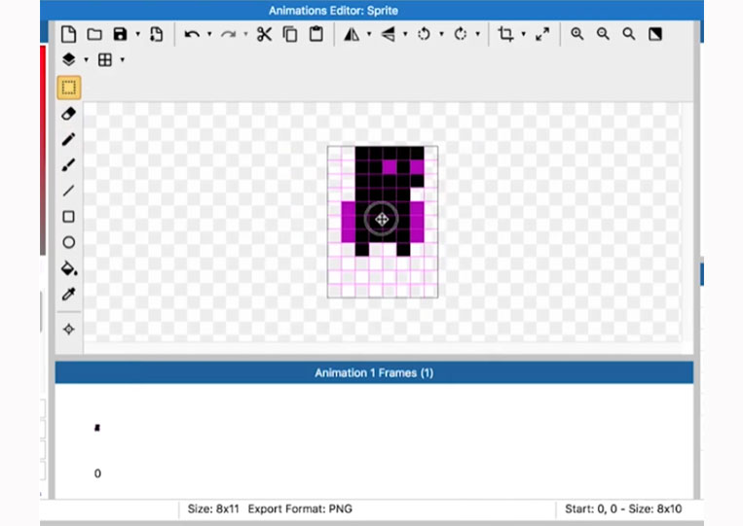Paste from the clipboard icon
The width and height of the screenshot is (743, 526).
click(316, 34)
